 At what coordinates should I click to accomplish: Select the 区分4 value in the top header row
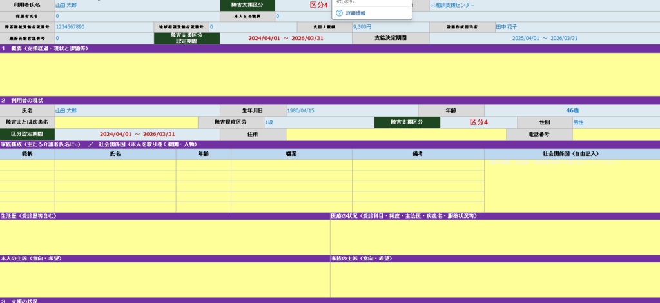(x=303, y=5)
